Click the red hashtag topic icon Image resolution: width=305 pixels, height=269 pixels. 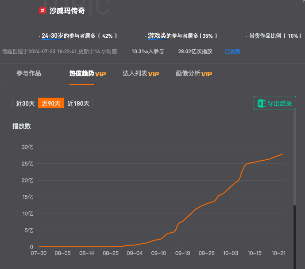pos(42,11)
